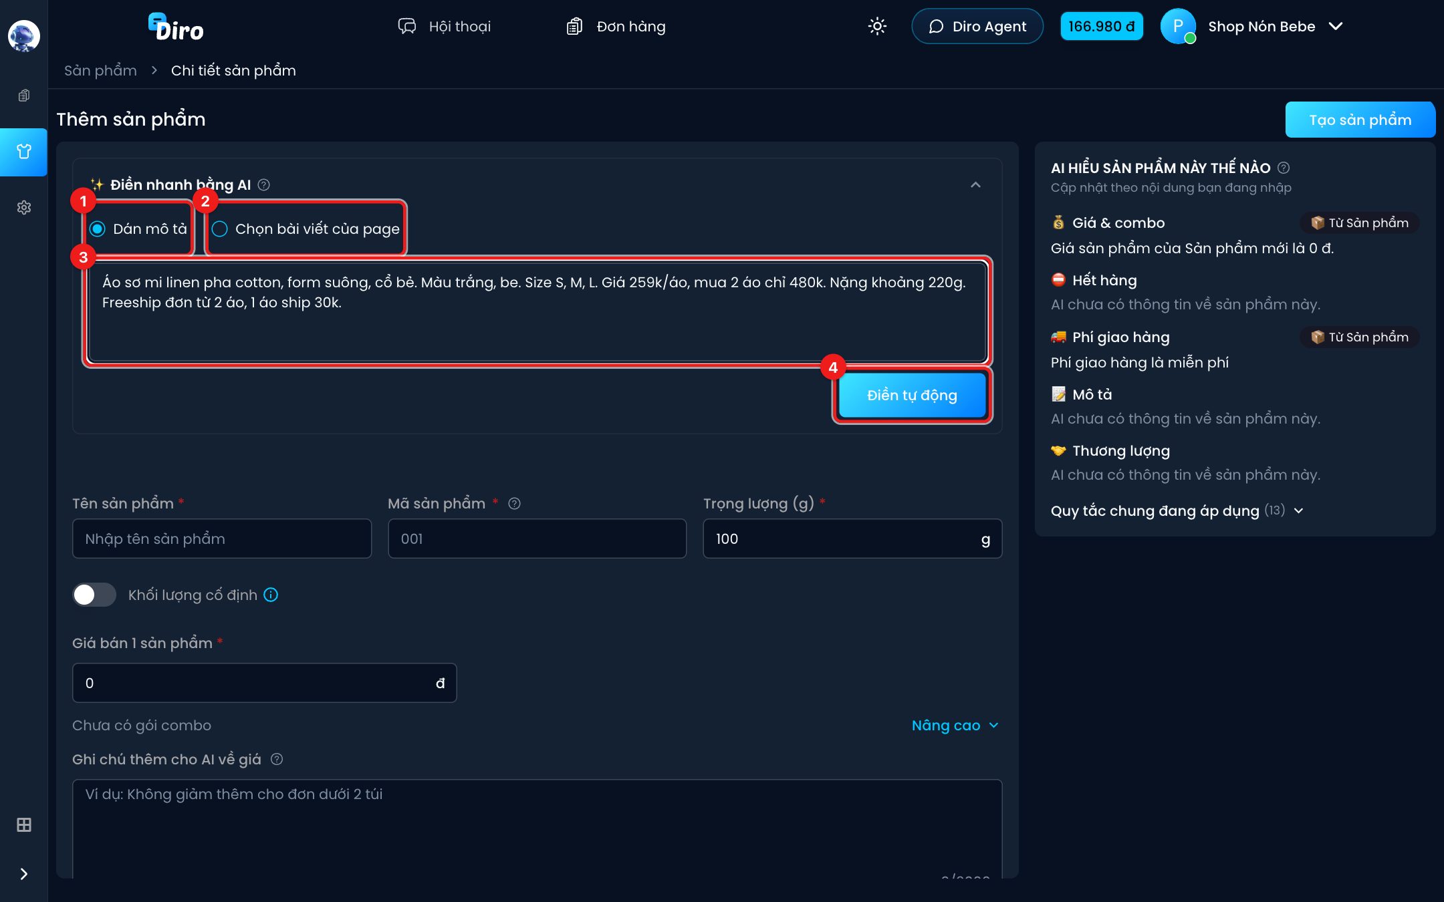This screenshot has width=1444, height=902.
Task: Select Chọn bài viết của page radio option
Action: (x=306, y=229)
